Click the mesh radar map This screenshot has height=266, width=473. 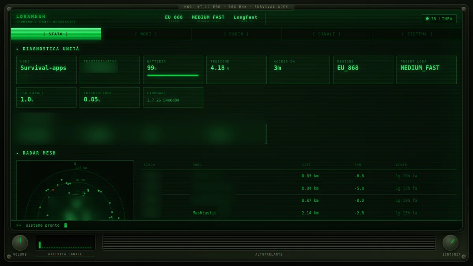pyautogui.click(x=75, y=190)
